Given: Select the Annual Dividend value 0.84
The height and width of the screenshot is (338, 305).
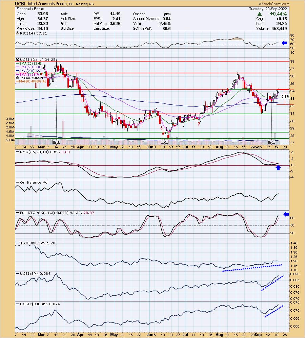Looking at the screenshot, I should click(x=166, y=19).
